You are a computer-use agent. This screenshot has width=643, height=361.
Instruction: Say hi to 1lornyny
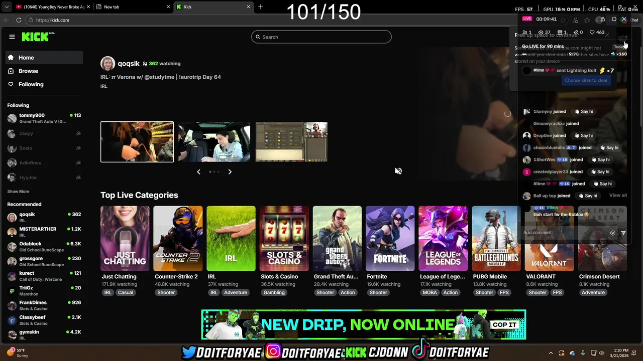(583, 111)
